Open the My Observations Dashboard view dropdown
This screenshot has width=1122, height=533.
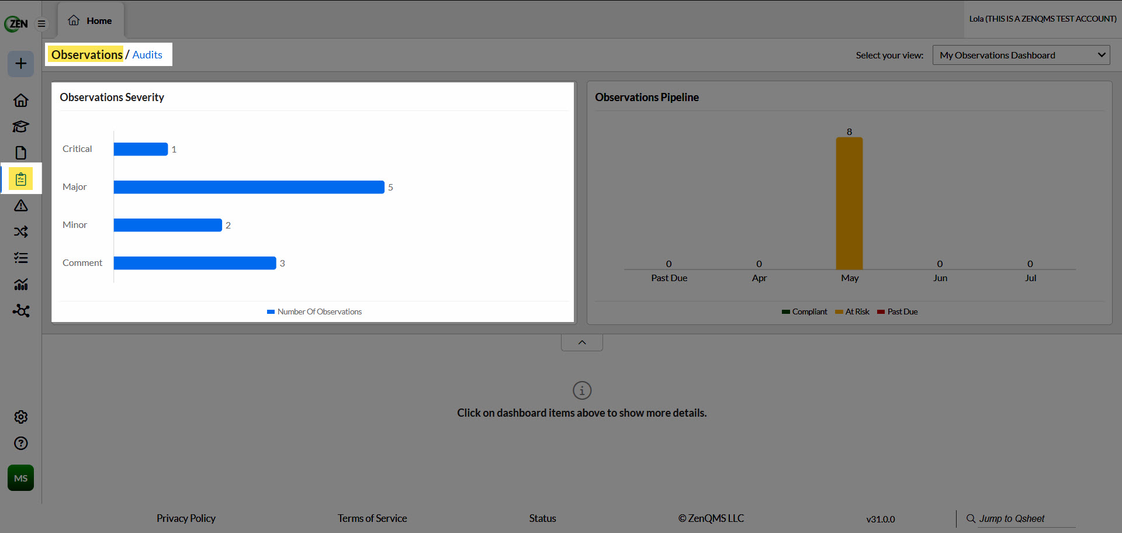click(1021, 56)
